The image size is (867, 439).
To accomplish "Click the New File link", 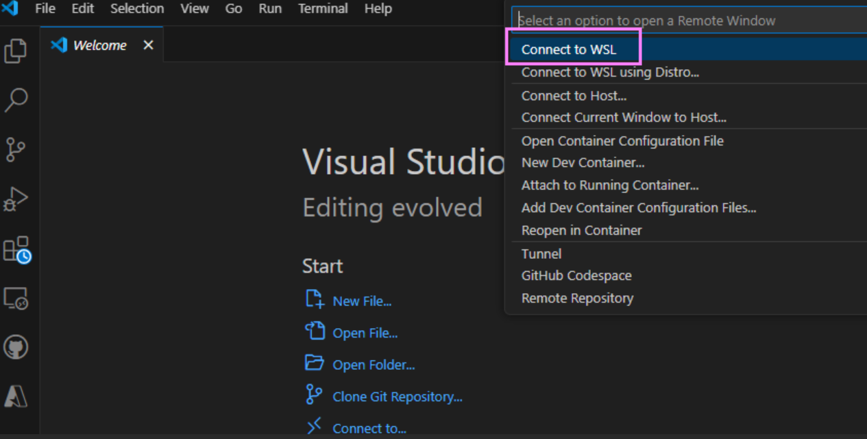I will pos(362,301).
